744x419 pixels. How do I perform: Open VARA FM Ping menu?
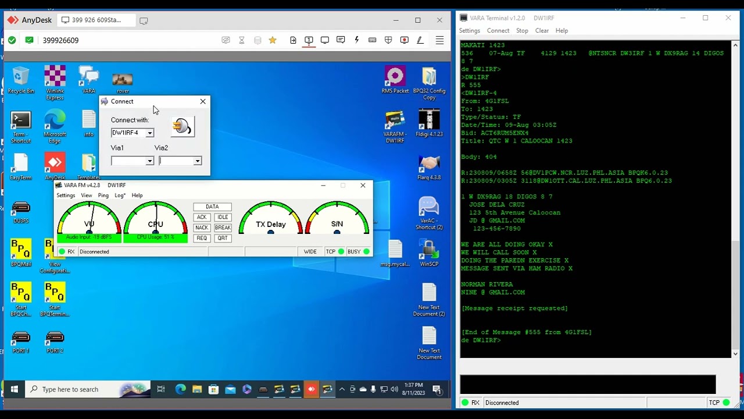point(103,196)
